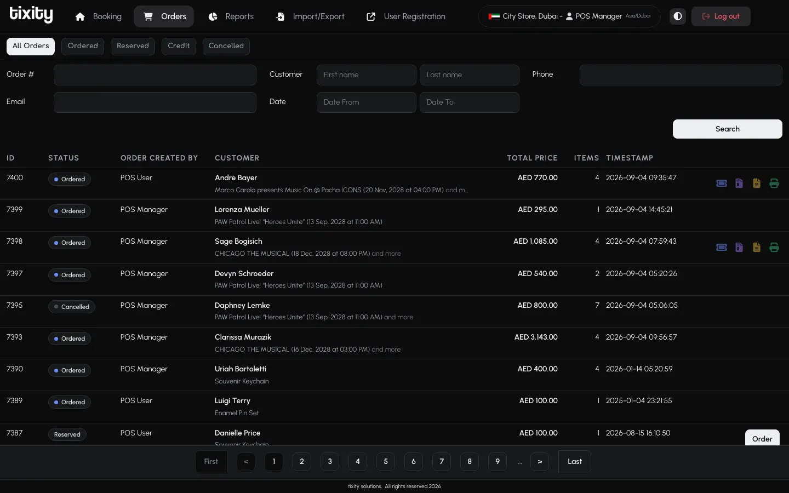
Task: Go to pagination page 5
Action: (x=386, y=462)
